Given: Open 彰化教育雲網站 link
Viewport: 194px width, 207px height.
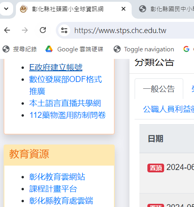Looking at the screenshot, I should (x=57, y=177).
